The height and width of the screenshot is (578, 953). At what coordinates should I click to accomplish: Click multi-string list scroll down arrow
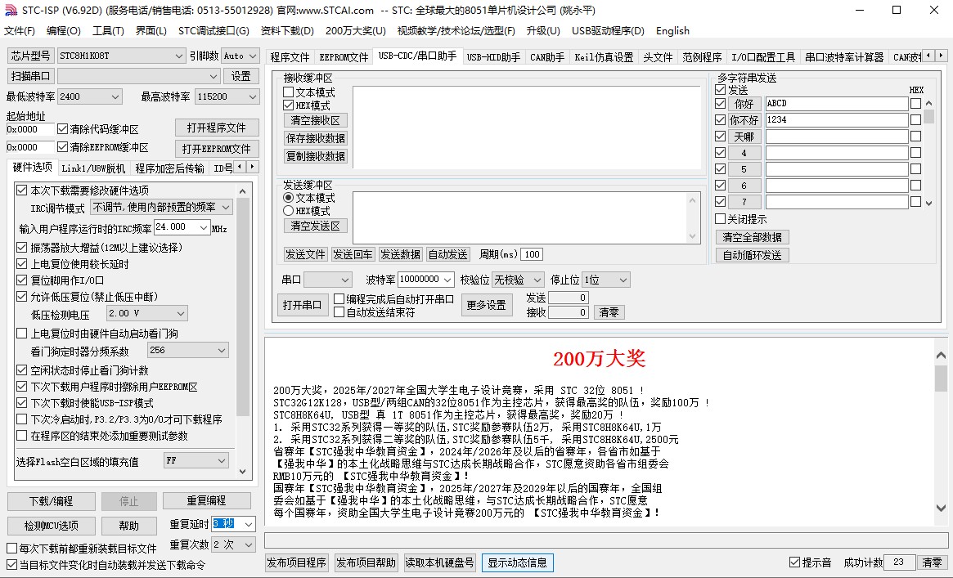pyautogui.click(x=928, y=204)
